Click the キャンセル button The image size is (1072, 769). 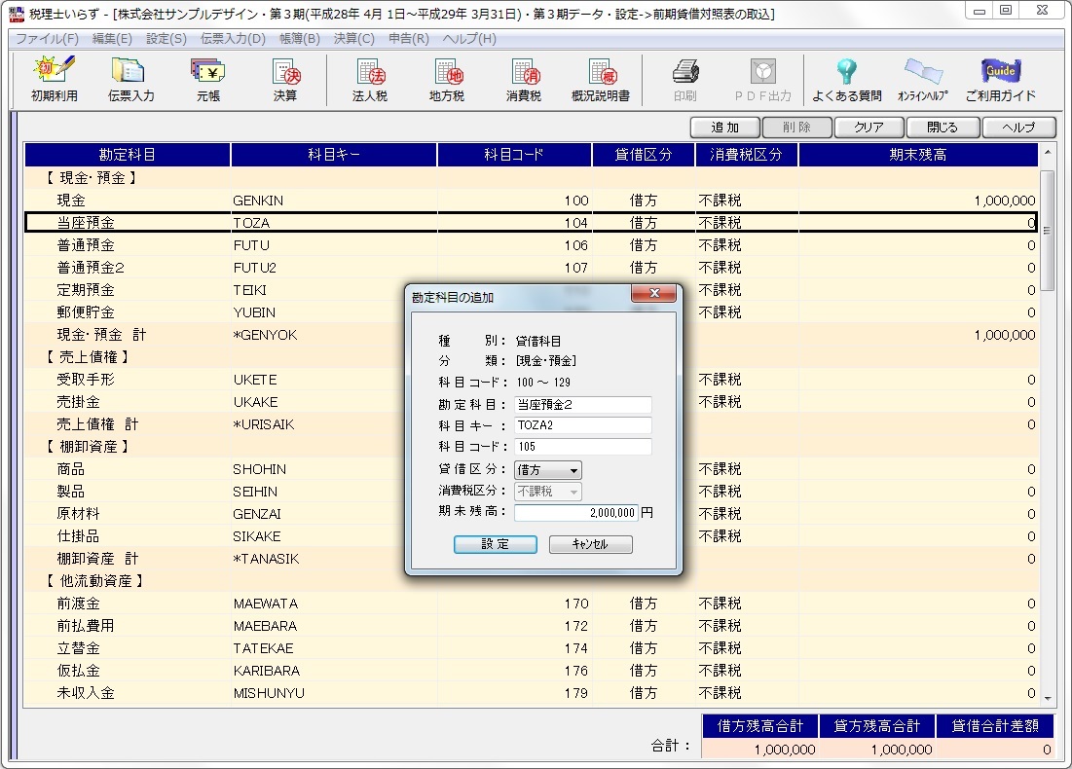click(x=590, y=544)
